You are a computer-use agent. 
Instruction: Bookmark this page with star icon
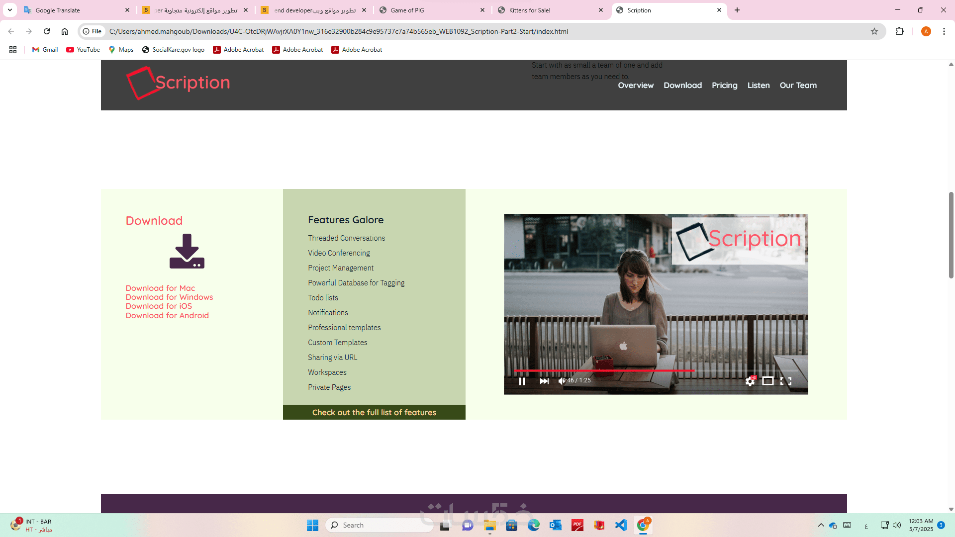click(874, 31)
